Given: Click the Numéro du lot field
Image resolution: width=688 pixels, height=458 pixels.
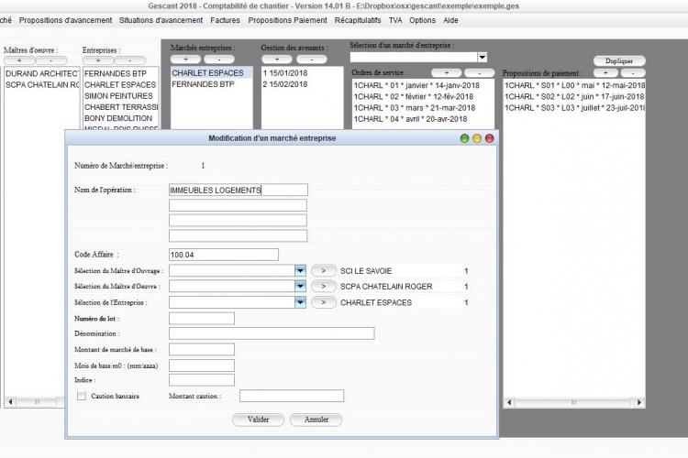Looking at the screenshot, I should click(x=202, y=318).
